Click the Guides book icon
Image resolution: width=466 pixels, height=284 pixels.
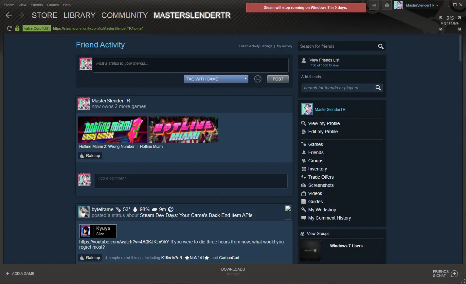click(x=303, y=202)
